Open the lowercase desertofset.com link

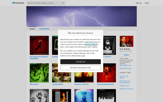click(125, 68)
